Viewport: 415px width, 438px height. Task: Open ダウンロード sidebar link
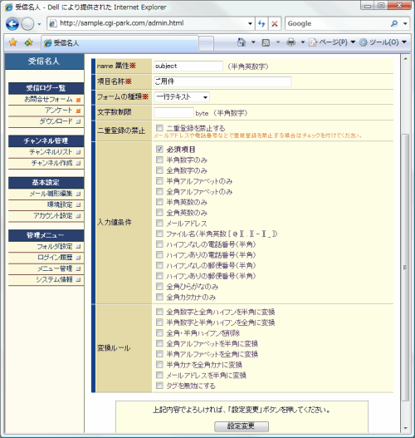tap(56, 121)
